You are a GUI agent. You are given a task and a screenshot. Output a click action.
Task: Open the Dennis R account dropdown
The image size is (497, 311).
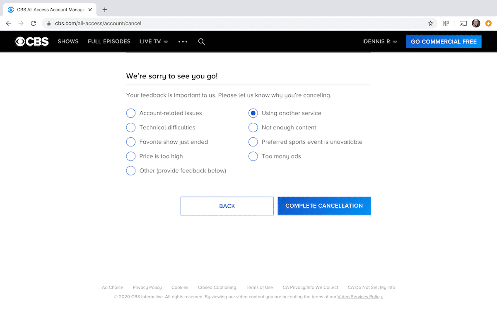click(x=380, y=41)
